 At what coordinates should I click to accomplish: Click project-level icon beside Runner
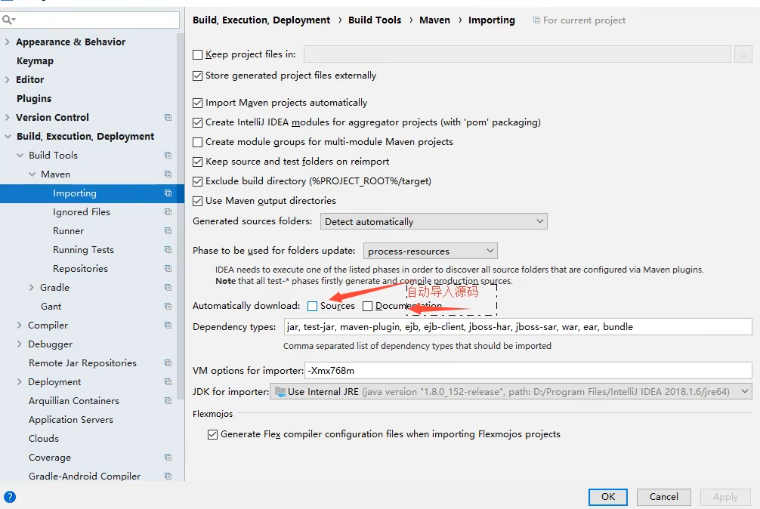pyautogui.click(x=168, y=230)
